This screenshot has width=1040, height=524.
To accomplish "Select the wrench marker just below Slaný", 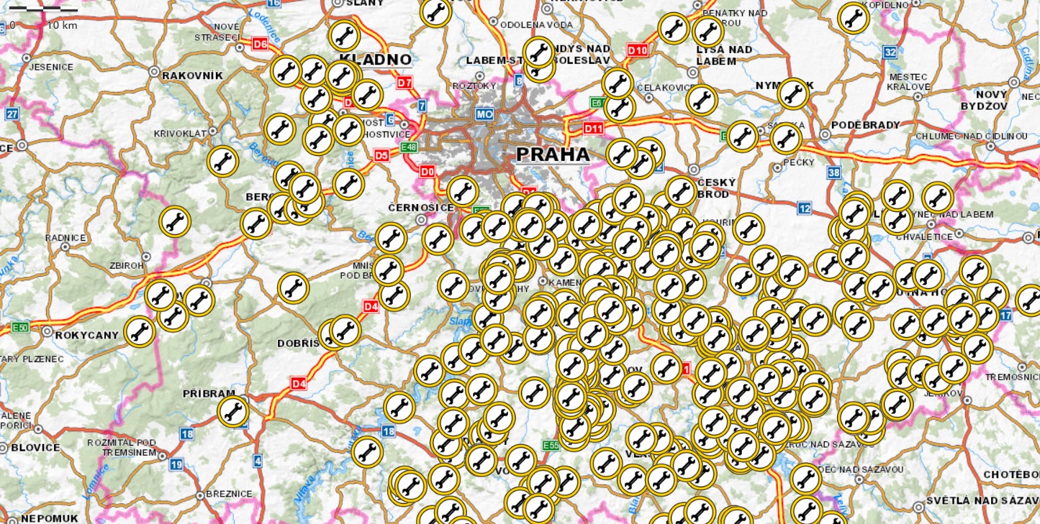I will click(x=344, y=35).
